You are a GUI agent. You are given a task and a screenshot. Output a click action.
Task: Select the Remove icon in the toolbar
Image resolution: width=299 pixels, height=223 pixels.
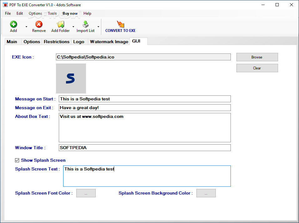pyautogui.click(x=39, y=24)
